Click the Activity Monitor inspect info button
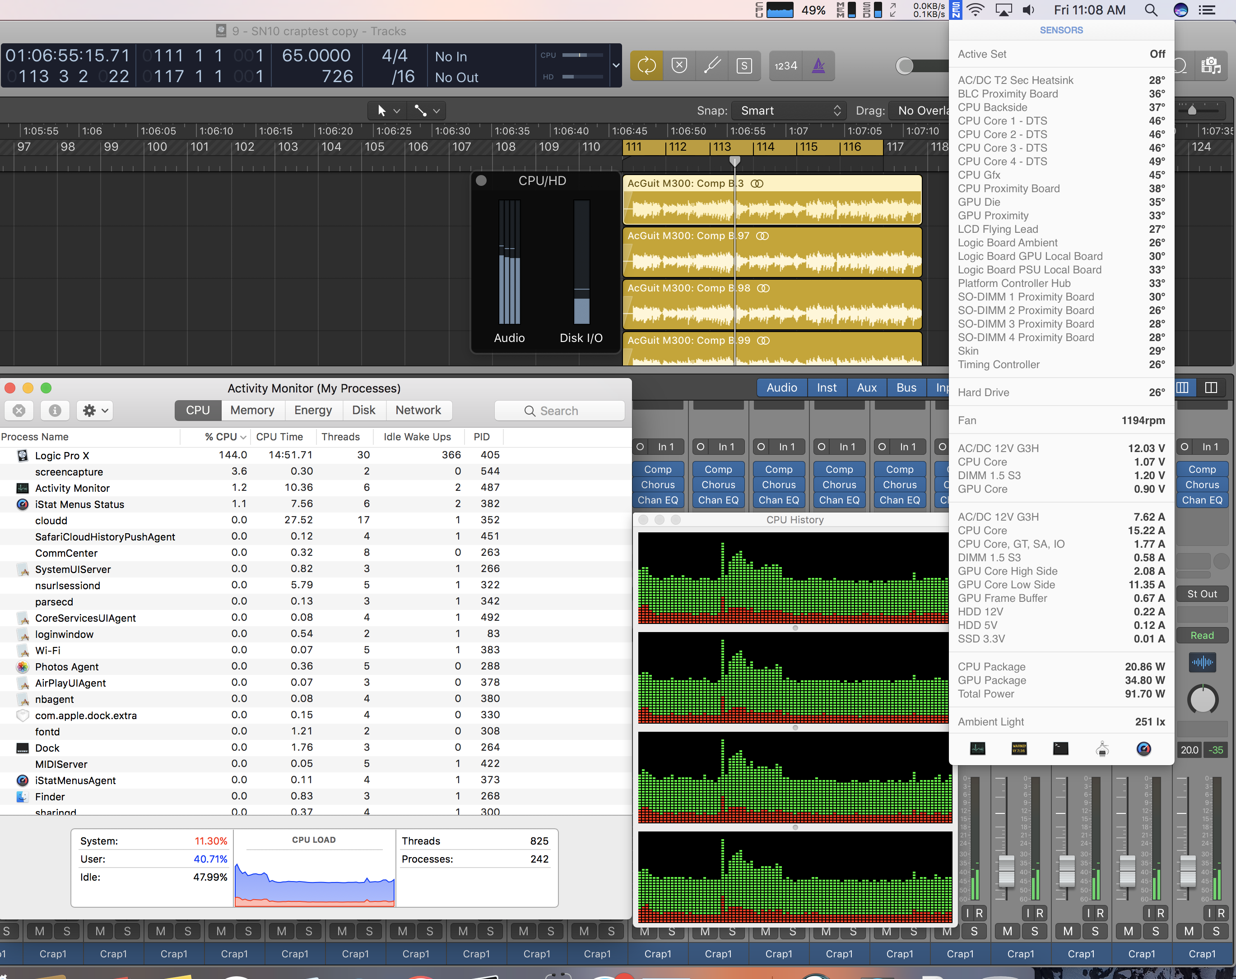Viewport: 1236px width, 979px height. [55, 410]
